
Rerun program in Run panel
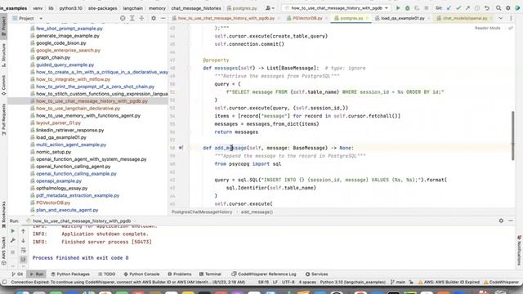pyautogui.click(x=13, y=230)
